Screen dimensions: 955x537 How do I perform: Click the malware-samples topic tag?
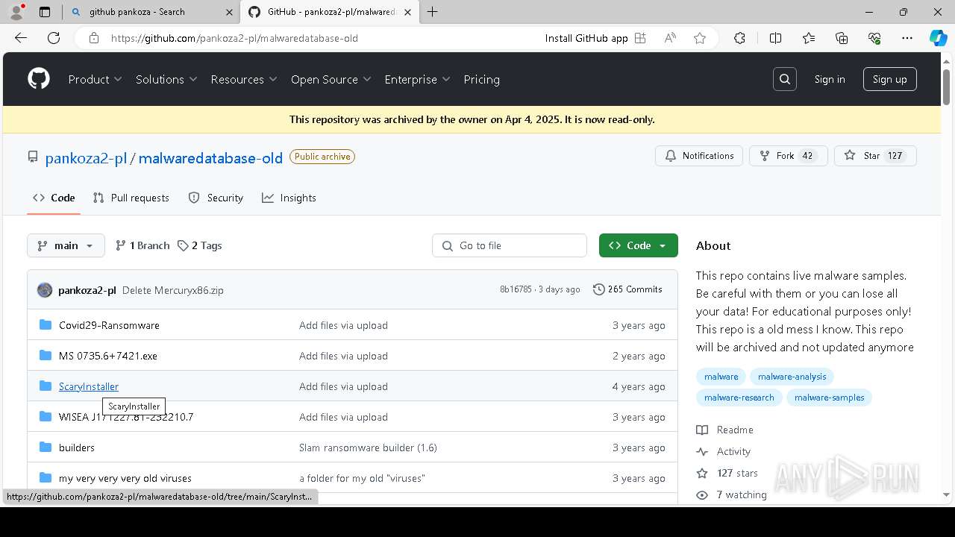tap(829, 398)
